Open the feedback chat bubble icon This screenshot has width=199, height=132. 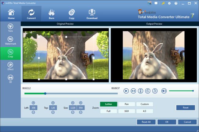click(x=156, y=3)
